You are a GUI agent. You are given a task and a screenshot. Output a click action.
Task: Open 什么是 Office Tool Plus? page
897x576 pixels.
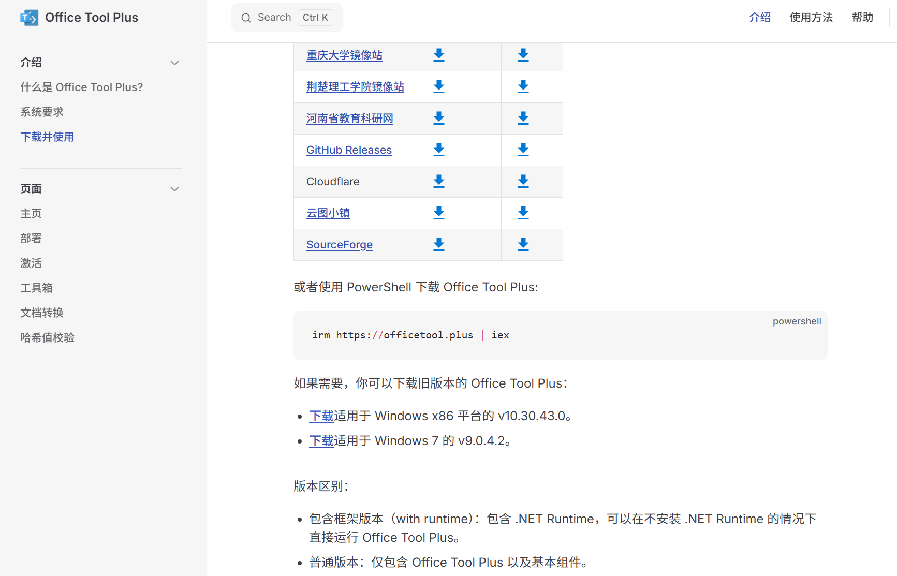[x=82, y=87]
